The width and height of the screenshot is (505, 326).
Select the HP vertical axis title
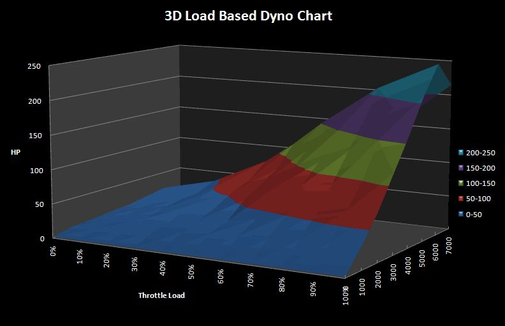coord(15,152)
